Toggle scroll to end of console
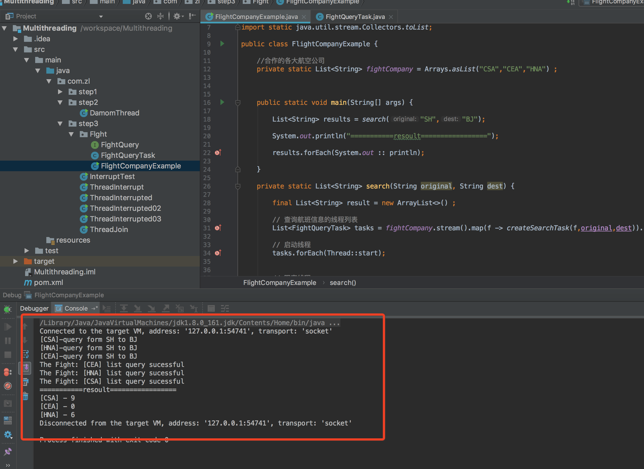The image size is (644, 469). tap(26, 368)
